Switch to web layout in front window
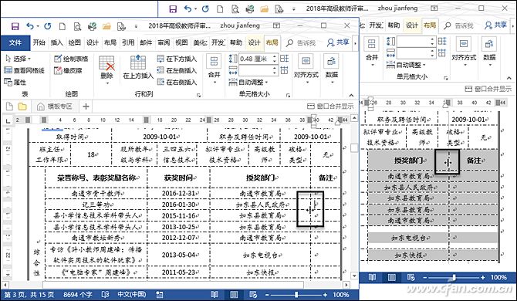 tap(253, 295)
